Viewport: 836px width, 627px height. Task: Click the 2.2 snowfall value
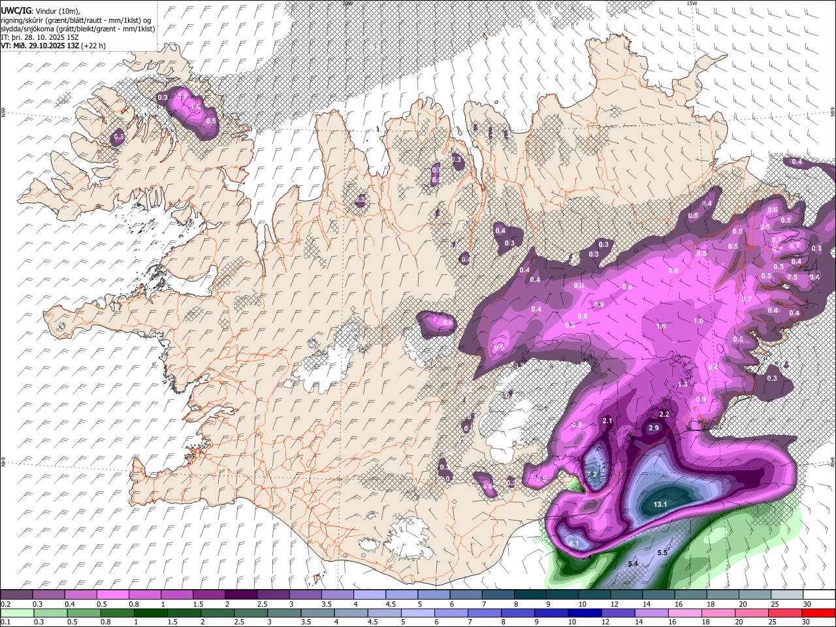coord(665,415)
